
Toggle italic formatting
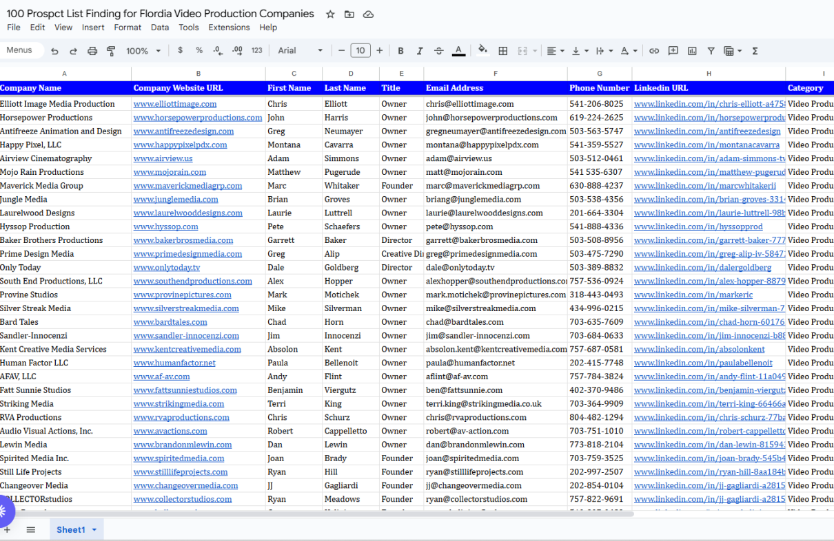pos(420,51)
